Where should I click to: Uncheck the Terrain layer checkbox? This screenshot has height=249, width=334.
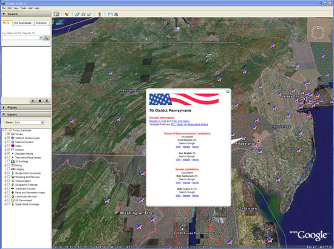(9, 134)
